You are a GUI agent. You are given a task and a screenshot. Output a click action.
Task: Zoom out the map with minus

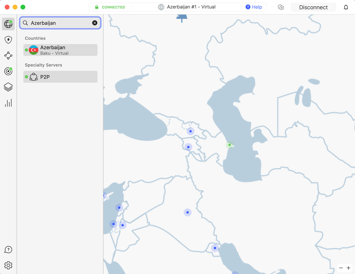click(x=341, y=268)
